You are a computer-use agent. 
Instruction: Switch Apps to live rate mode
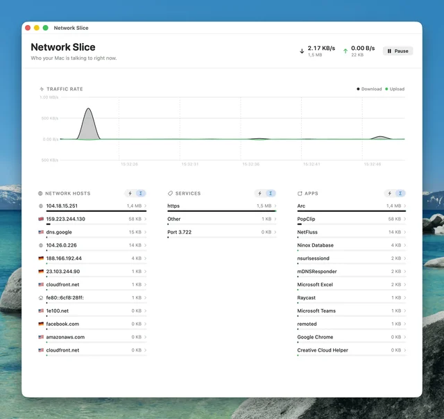tap(390, 193)
